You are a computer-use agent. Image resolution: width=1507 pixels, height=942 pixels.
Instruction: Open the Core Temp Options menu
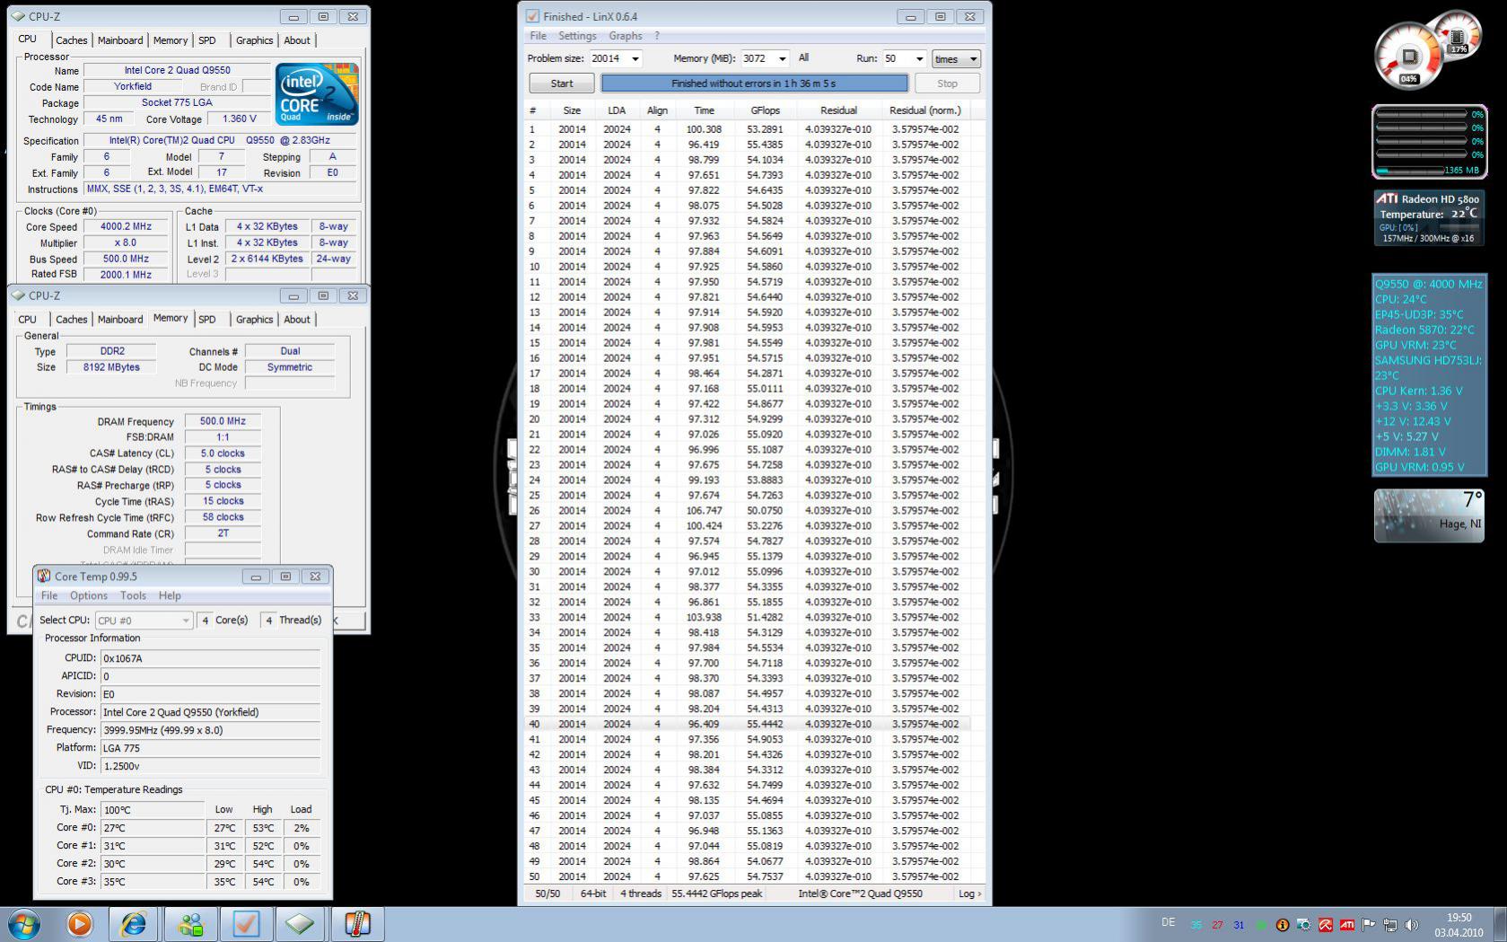[x=89, y=595]
